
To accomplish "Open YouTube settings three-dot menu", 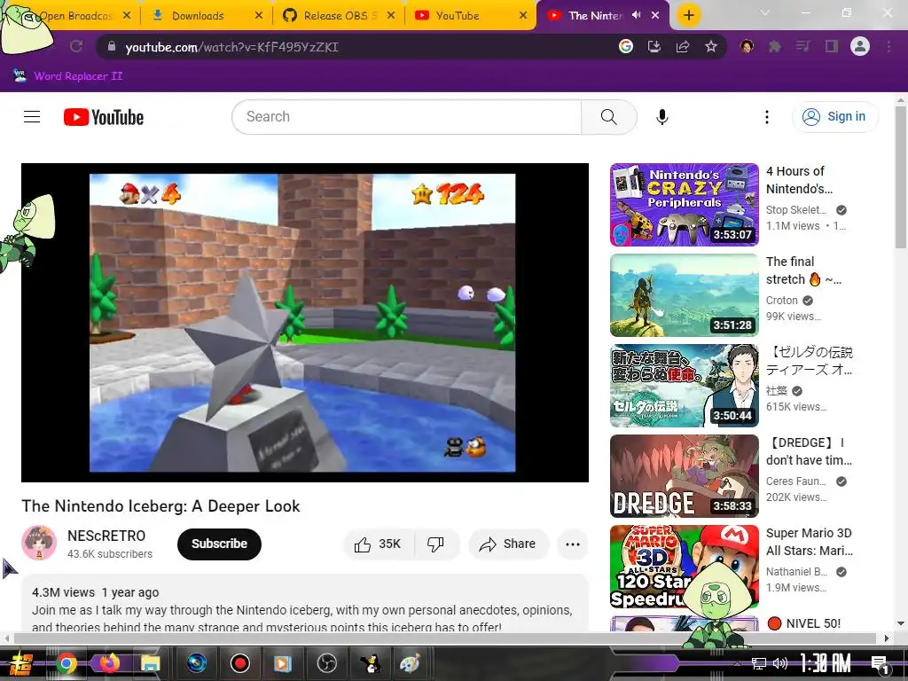I will click(767, 117).
